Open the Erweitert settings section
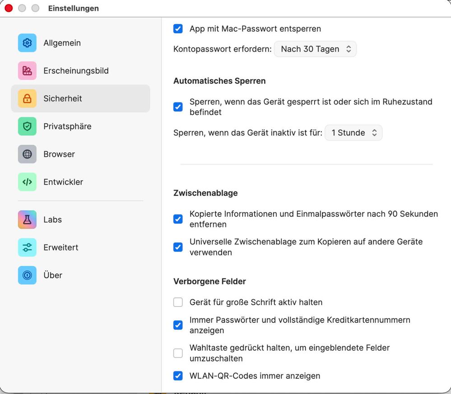Screen dimensions: 451x394 [x=60, y=247]
